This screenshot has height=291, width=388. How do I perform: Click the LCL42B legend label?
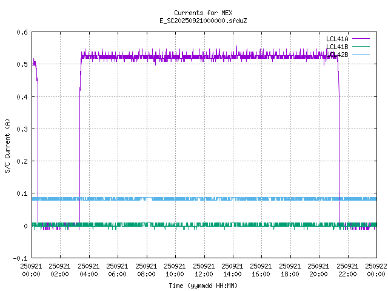pos(337,55)
